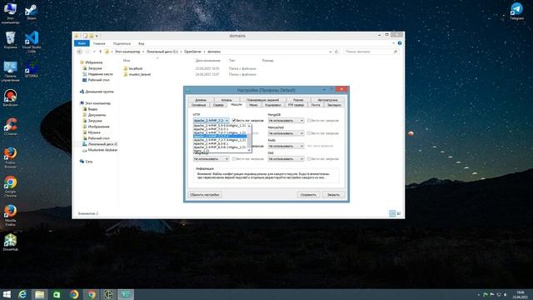Screen dimensions: 533x300
Task: Switch Explorer to details view icon
Action: (392, 213)
